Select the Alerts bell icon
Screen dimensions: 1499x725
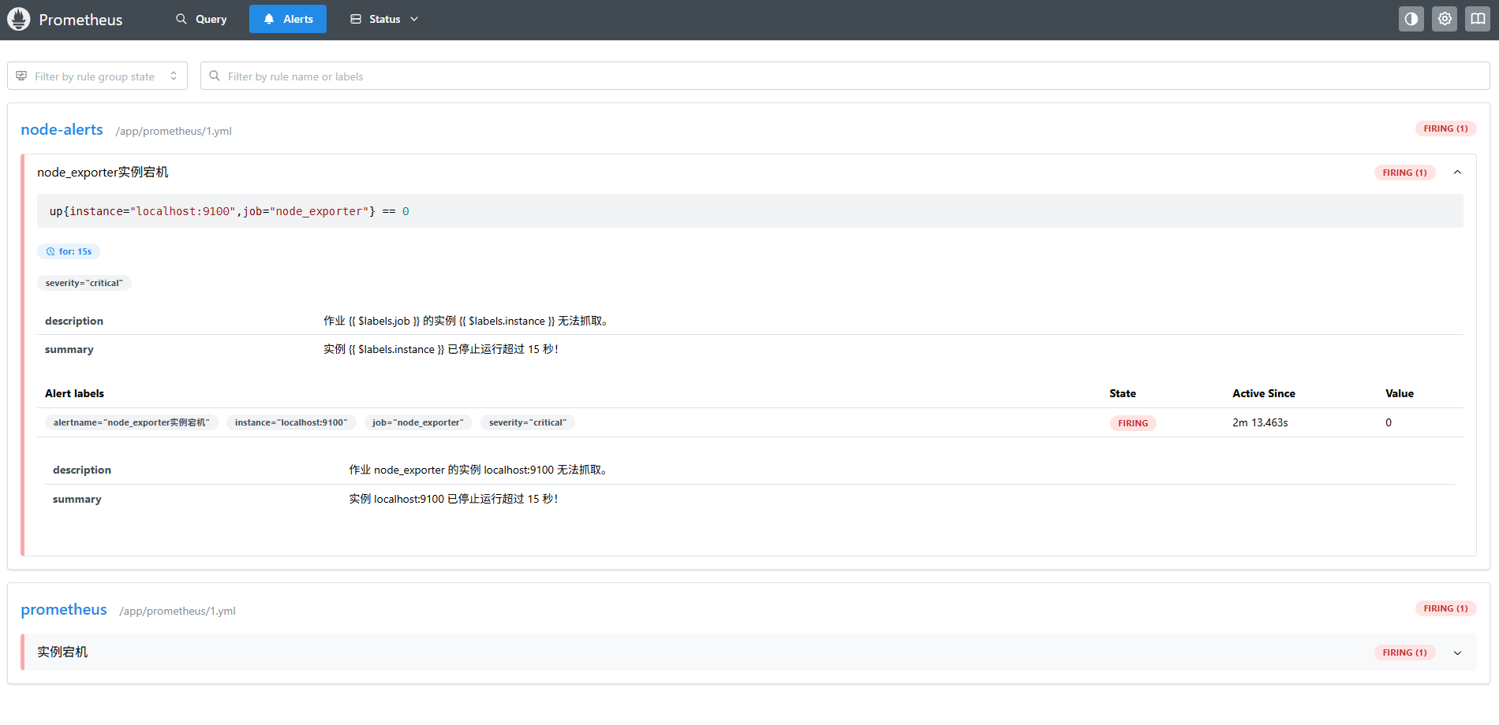pyautogui.click(x=268, y=18)
